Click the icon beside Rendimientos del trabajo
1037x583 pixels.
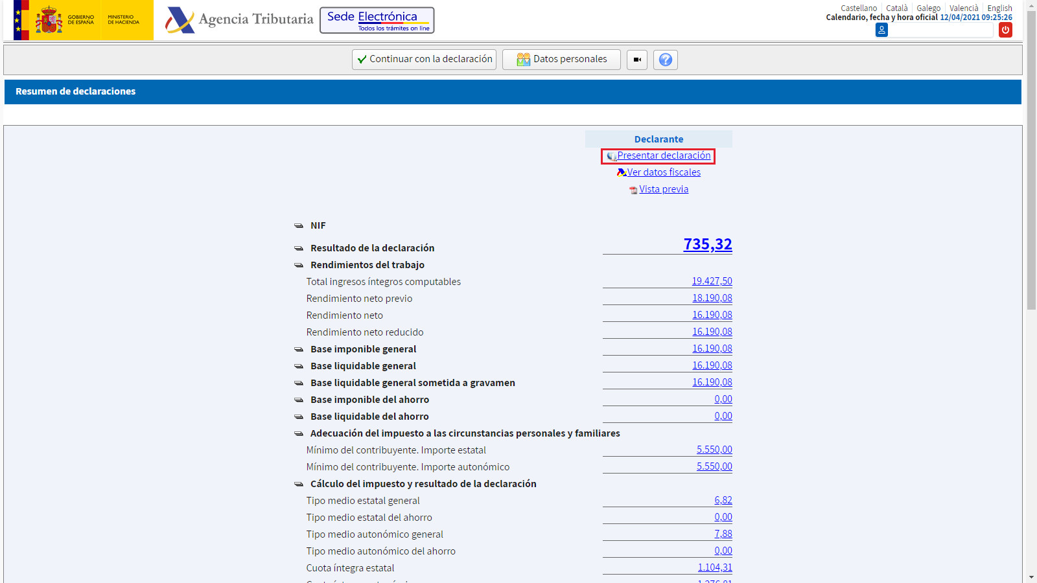299,266
